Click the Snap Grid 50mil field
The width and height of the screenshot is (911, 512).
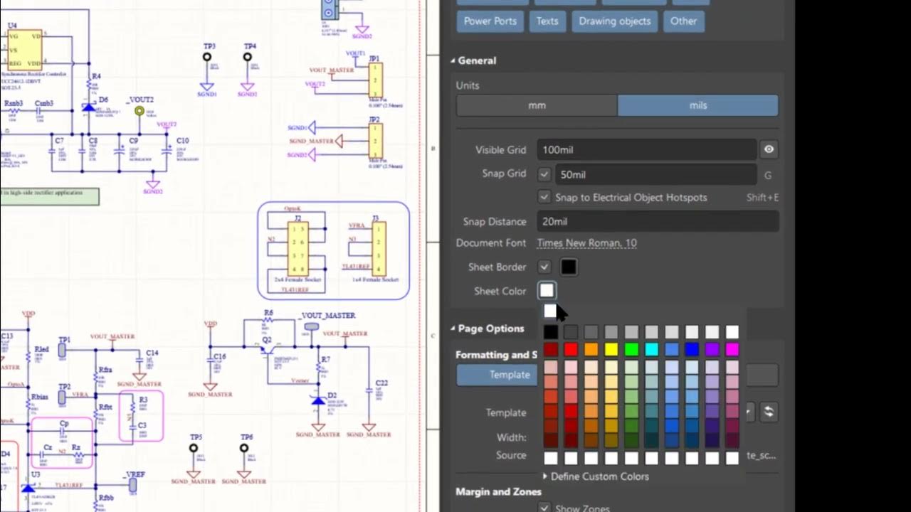(656, 174)
